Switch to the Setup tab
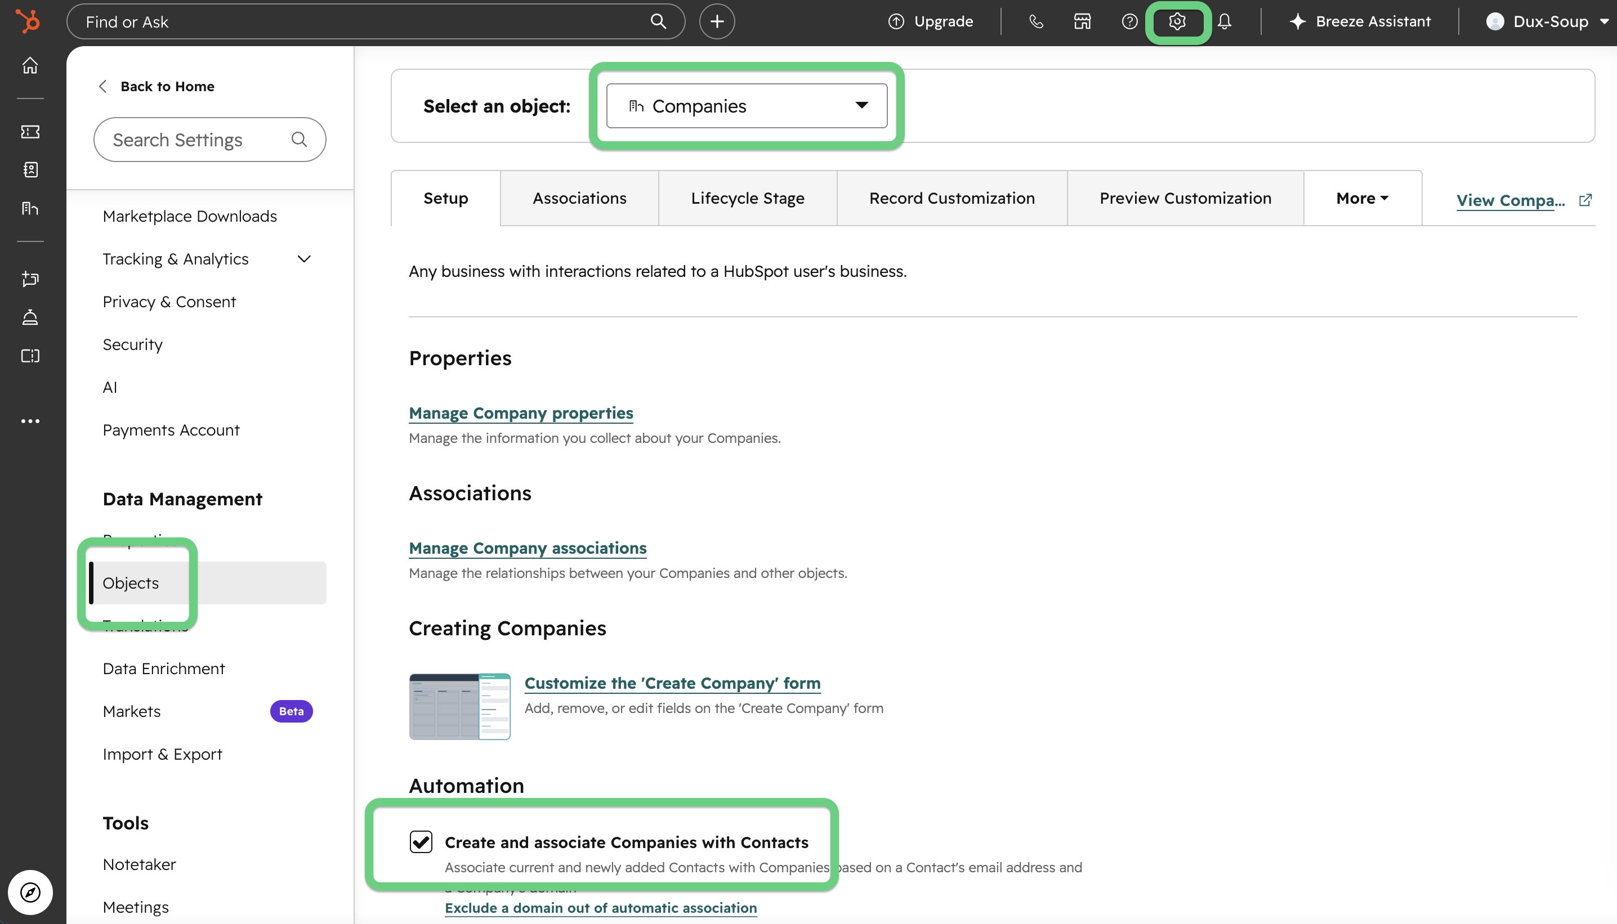Screen dimensions: 1617x924 pos(446,198)
